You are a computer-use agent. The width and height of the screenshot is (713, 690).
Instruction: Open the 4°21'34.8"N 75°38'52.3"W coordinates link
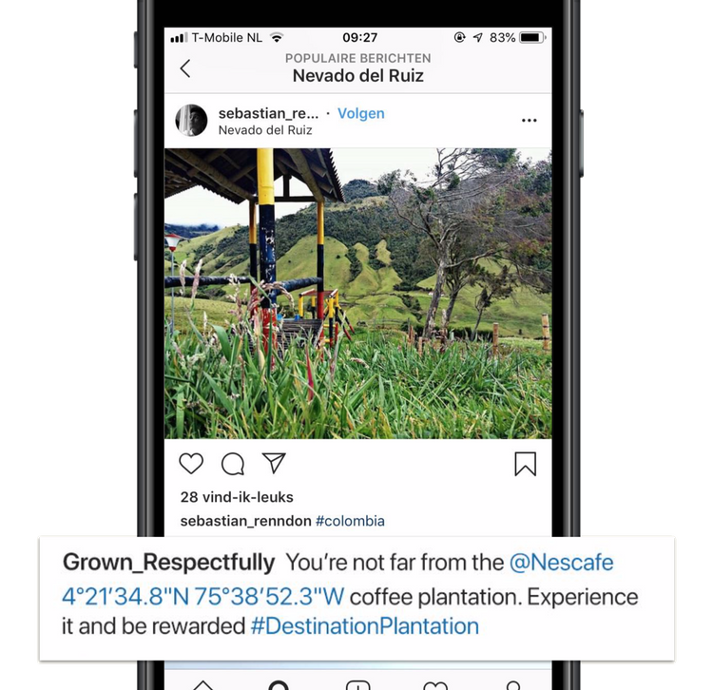(202, 597)
